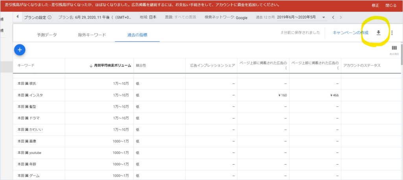Viewport: 403px width, 180px height.
Task: Click the ¥466 bid value
Action: click(x=334, y=95)
